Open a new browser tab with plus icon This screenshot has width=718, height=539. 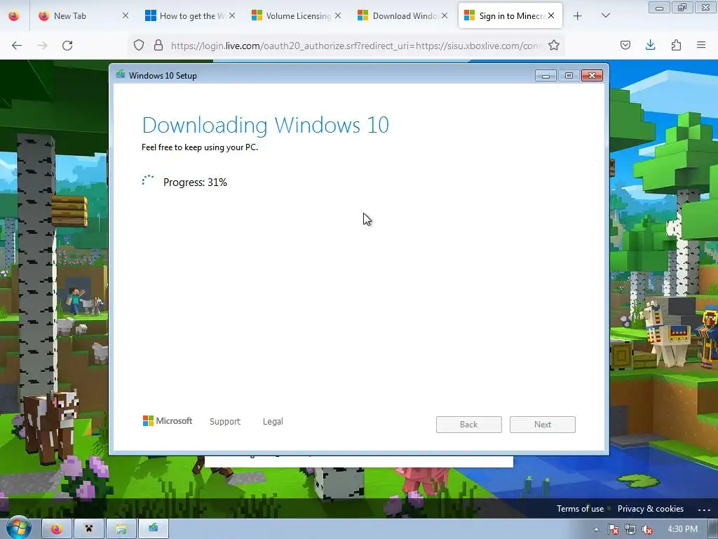(578, 16)
